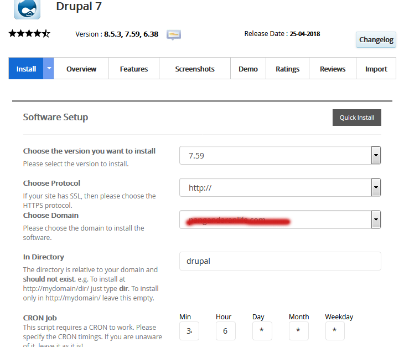The width and height of the screenshot is (404, 347).
Task: View the Screenshots tab
Action: 195,69
